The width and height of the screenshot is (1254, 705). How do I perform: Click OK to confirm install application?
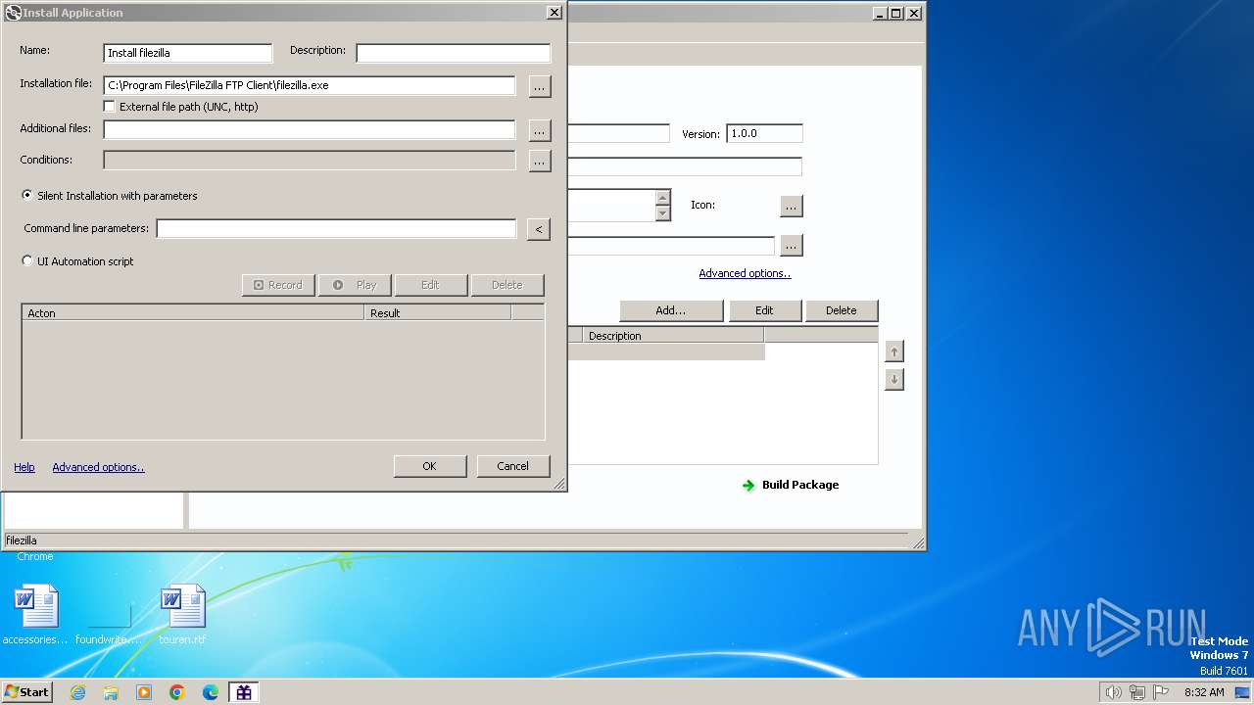point(429,466)
